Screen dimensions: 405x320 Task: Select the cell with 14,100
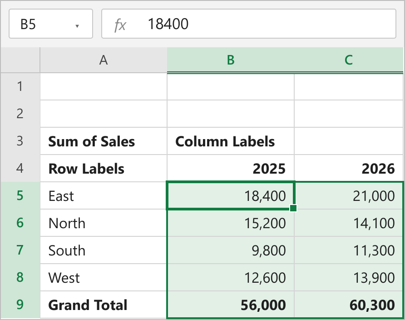coord(349,223)
